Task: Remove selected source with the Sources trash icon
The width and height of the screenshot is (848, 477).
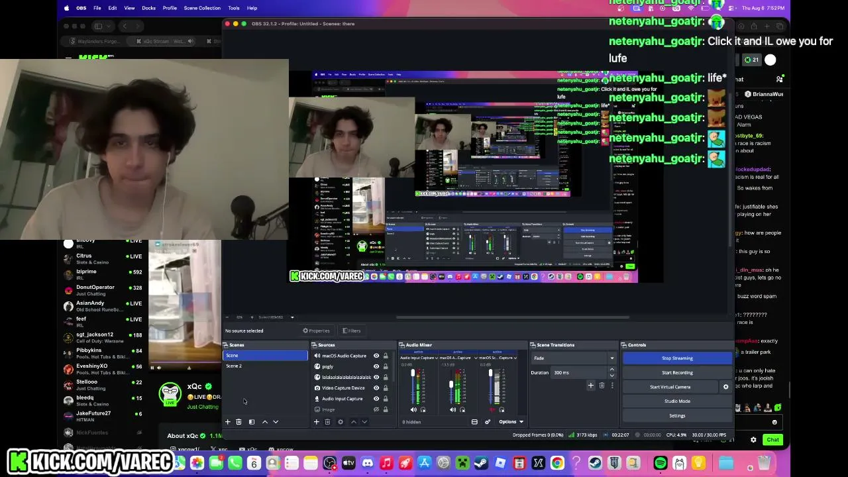Action: pos(327,422)
